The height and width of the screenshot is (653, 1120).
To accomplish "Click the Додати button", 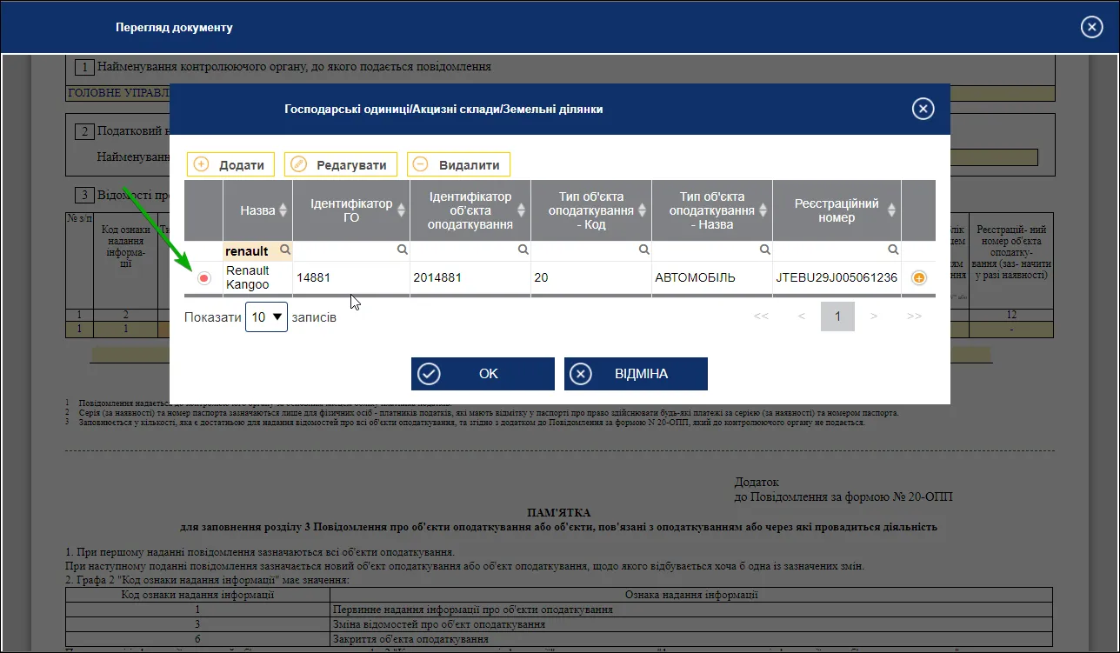I will (x=230, y=164).
